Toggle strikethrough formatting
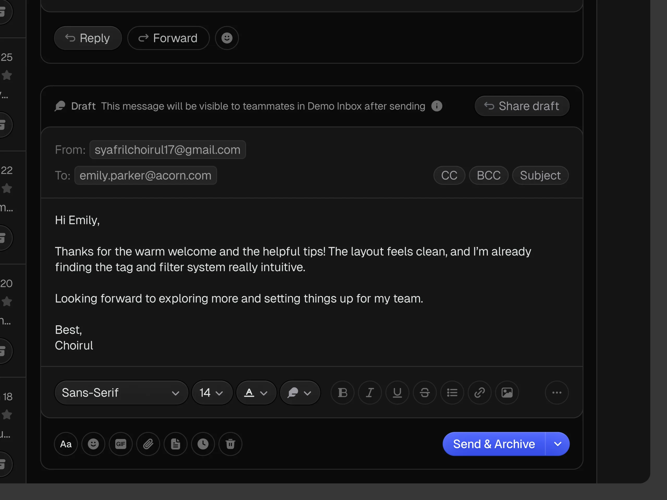Image resolution: width=667 pixels, height=500 pixels. [425, 393]
